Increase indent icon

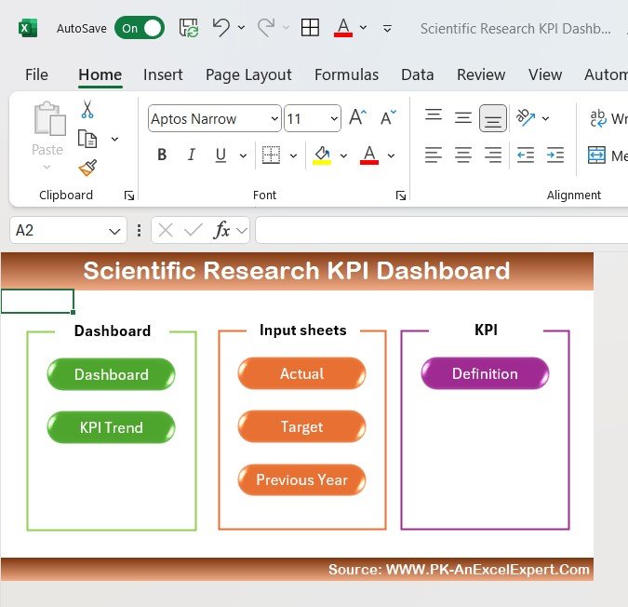tap(555, 155)
